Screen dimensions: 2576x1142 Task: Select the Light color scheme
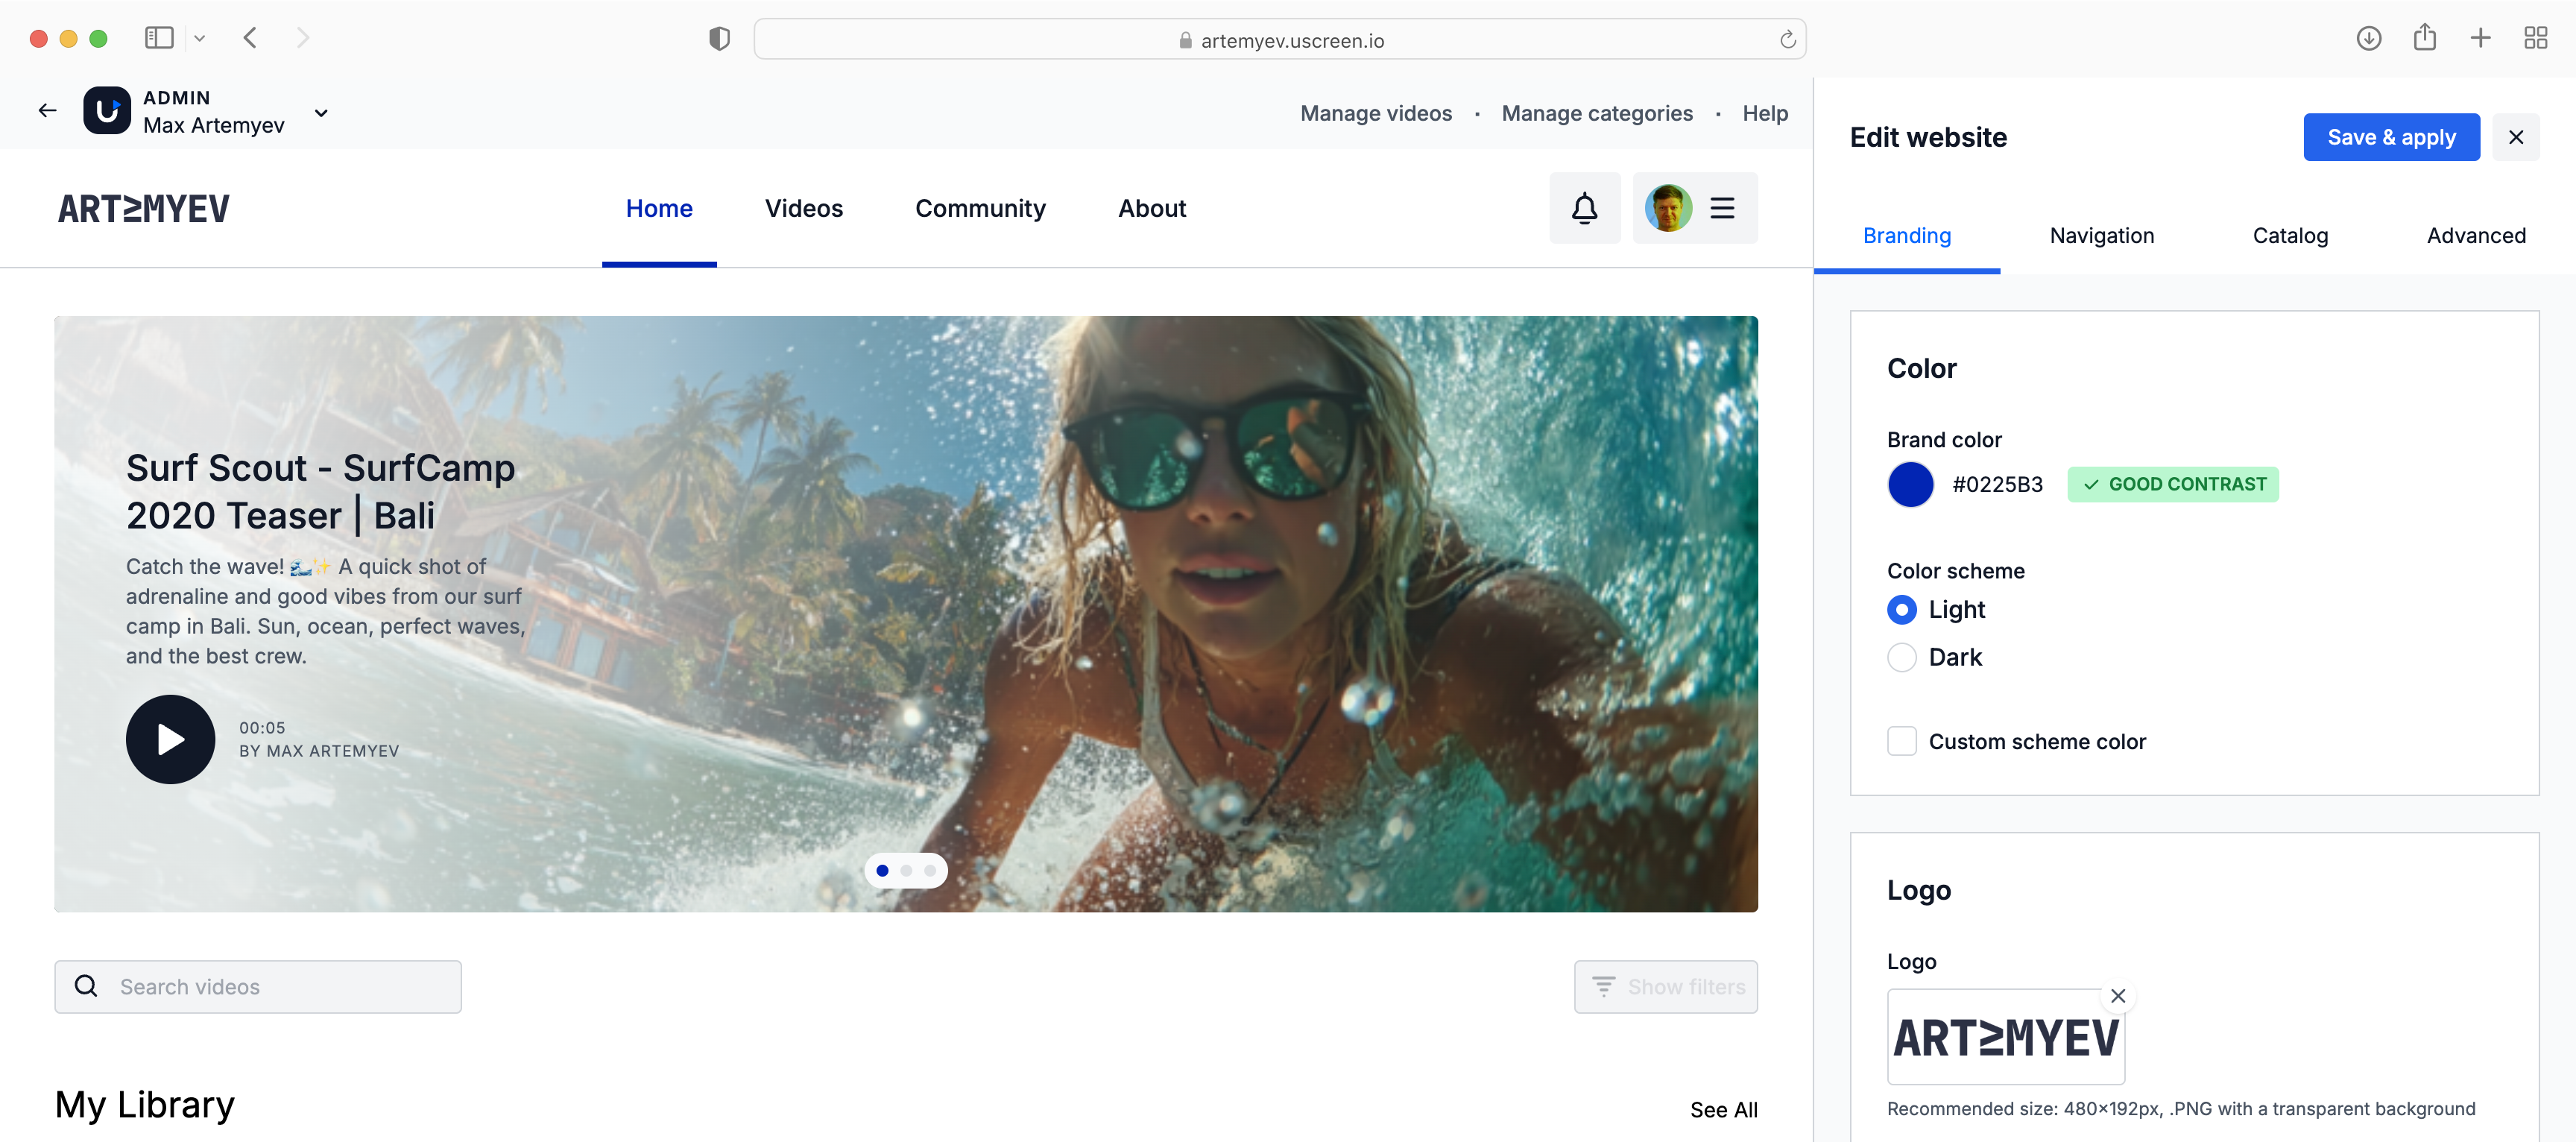(x=1901, y=609)
